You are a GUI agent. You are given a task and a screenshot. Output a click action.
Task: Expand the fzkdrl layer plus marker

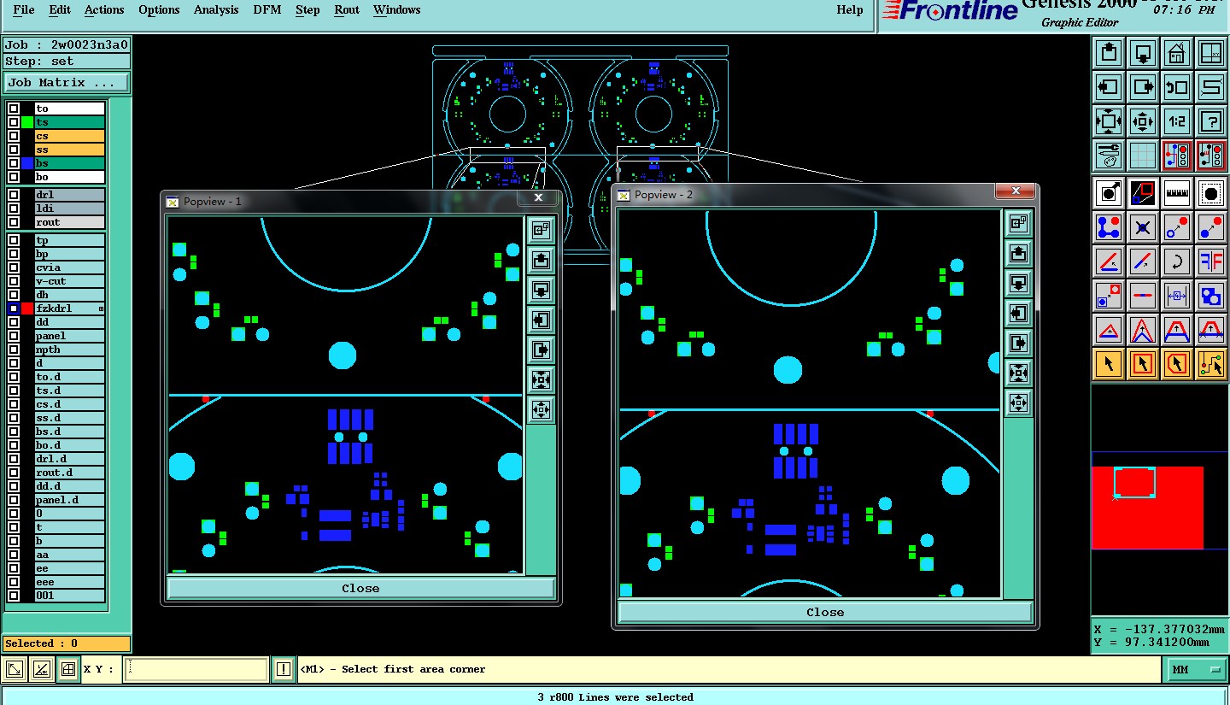click(x=101, y=308)
